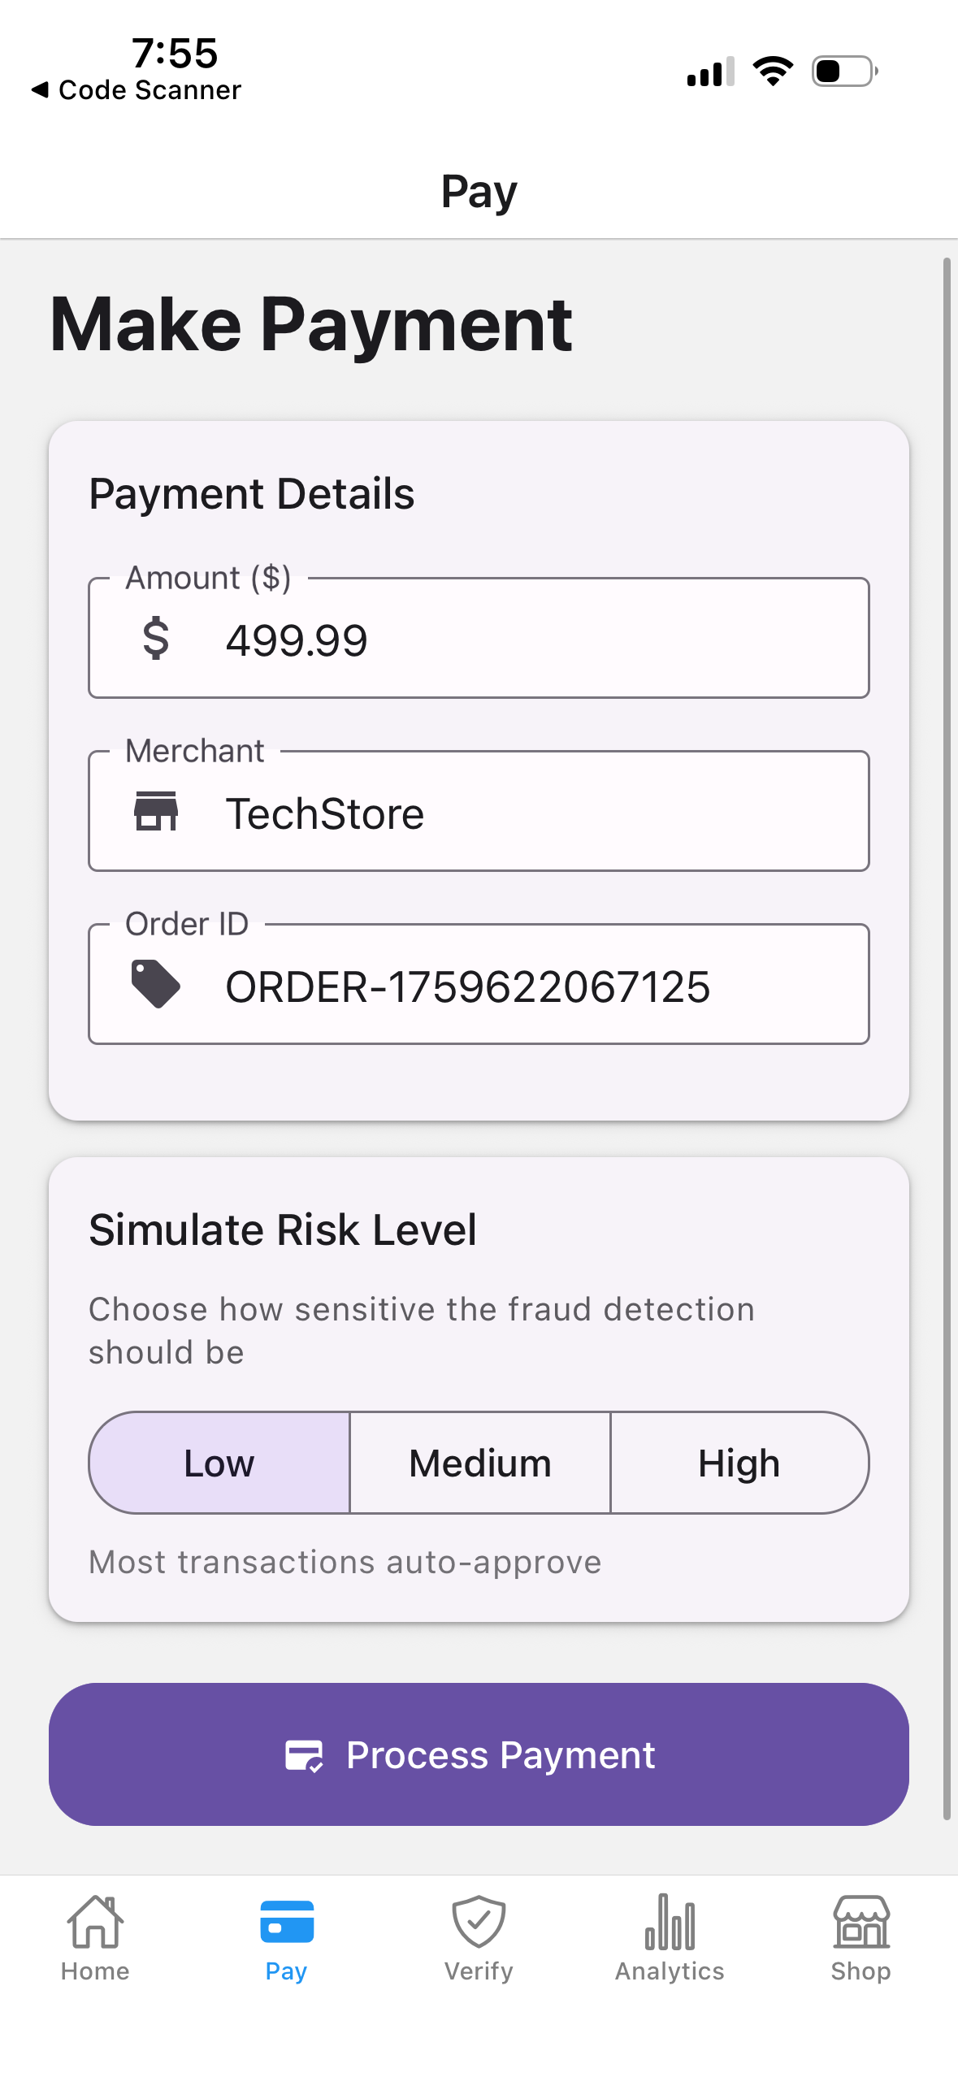958x2077 pixels.
Task: Tap the store icon in Merchant field
Action: coord(156,812)
